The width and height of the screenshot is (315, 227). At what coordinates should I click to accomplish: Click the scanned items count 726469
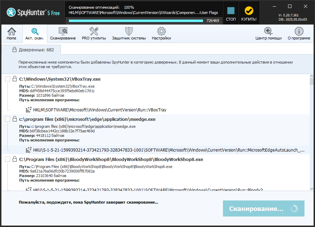(x=212, y=21)
